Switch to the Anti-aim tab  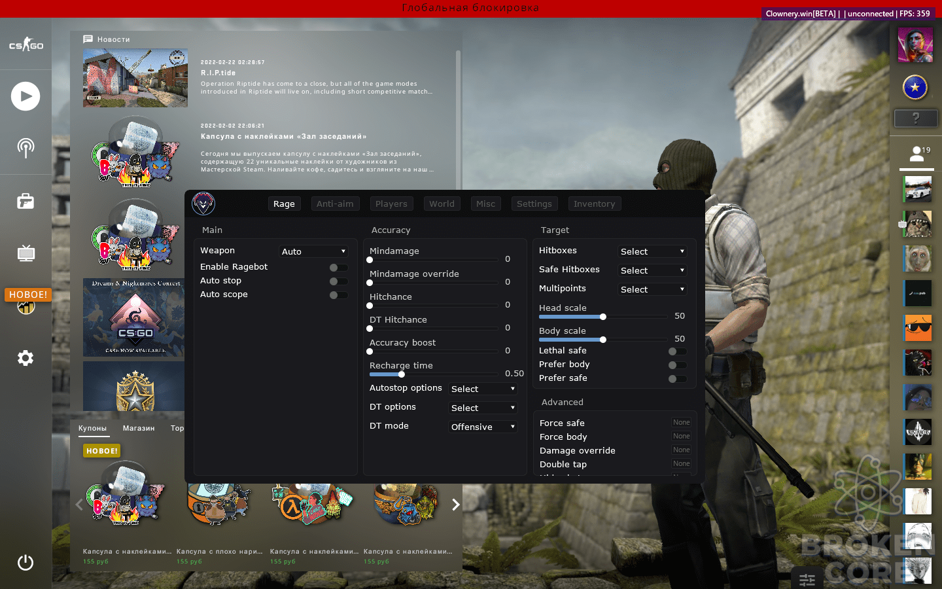coord(335,204)
